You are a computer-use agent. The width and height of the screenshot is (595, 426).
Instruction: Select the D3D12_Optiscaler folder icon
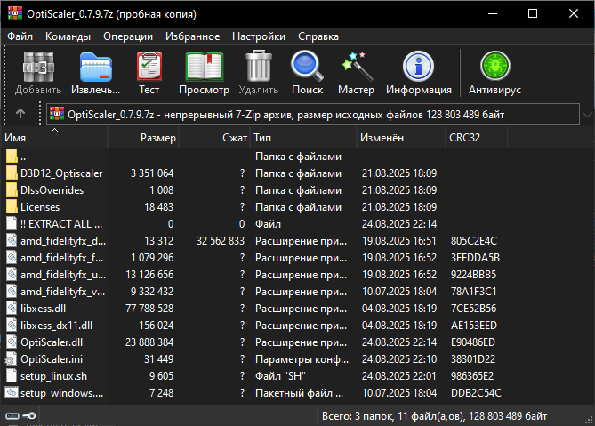[x=12, y=173]
